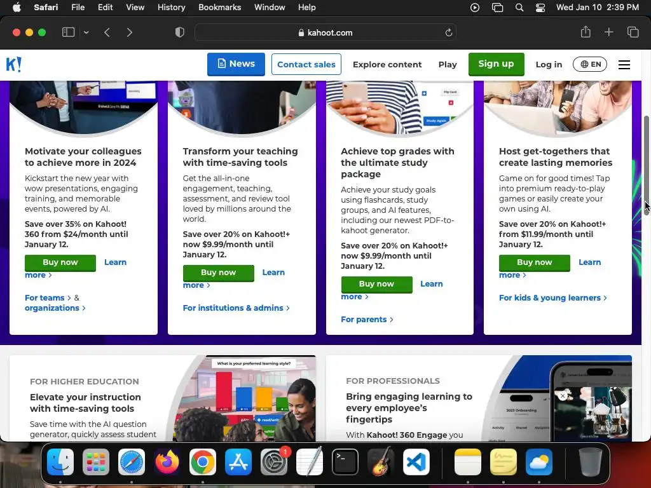
Task: Expand sidebar dropdown chevron in Safari
Action: (x=86, y=32)
